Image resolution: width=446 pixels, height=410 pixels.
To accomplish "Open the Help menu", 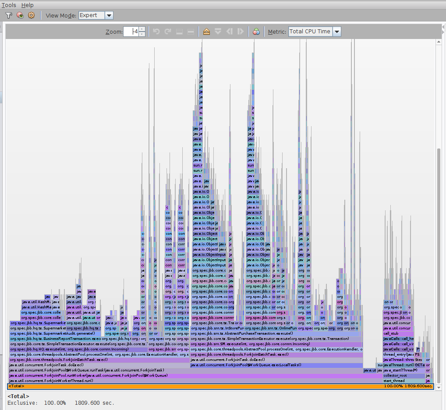I will [27, 5].
